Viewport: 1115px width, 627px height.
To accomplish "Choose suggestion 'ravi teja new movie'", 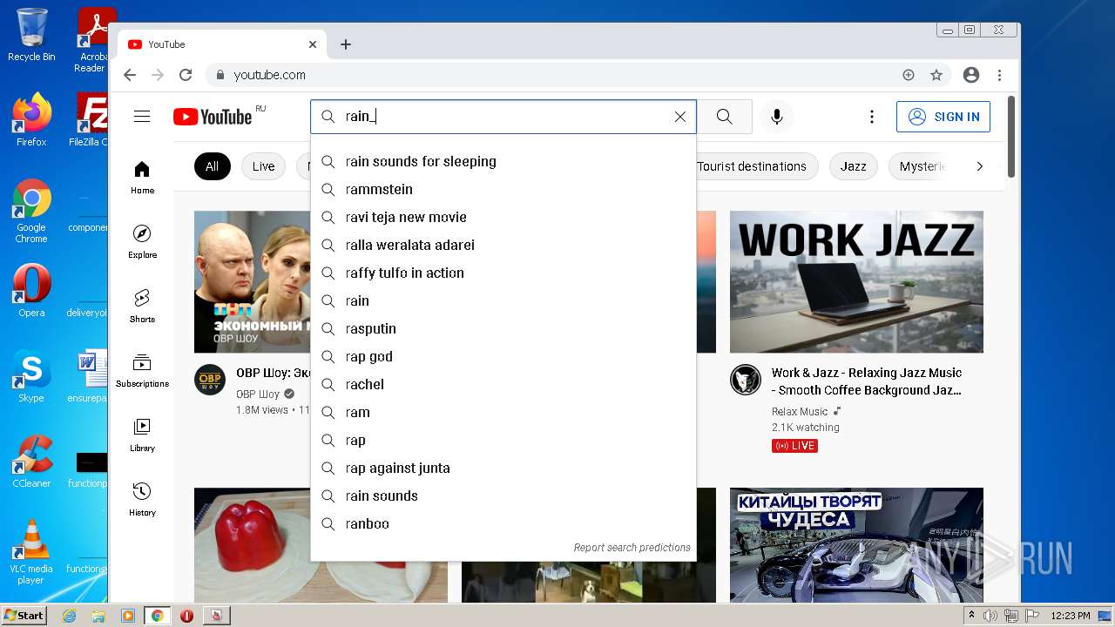I will (503, 217).
